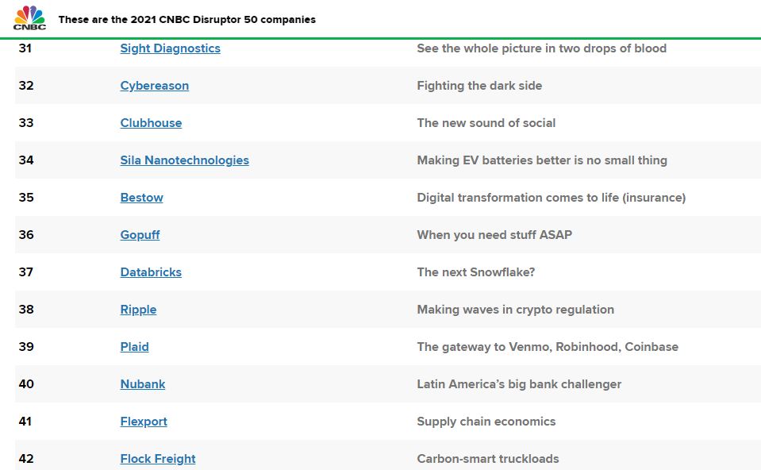Click the Ripple link
761x470 pixels.
point(138,310)
